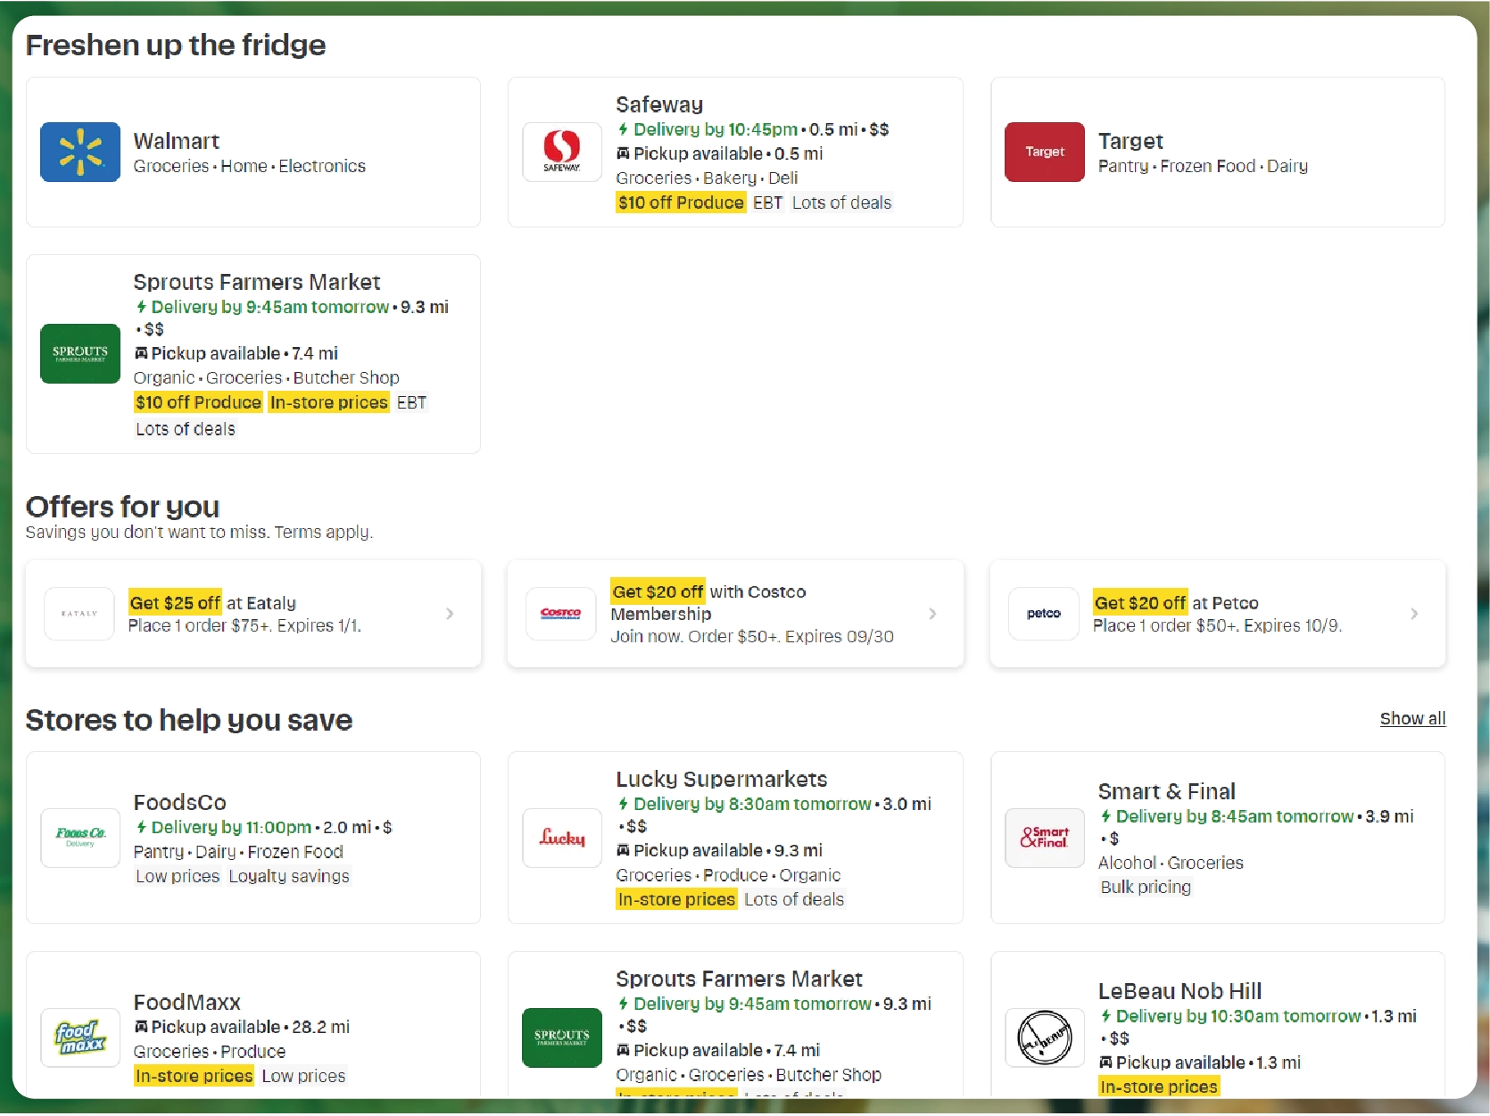Viewport: 1490px width, 1116px height.
Task: Open the Walmart store logo
Action: [x=80, y=152]
